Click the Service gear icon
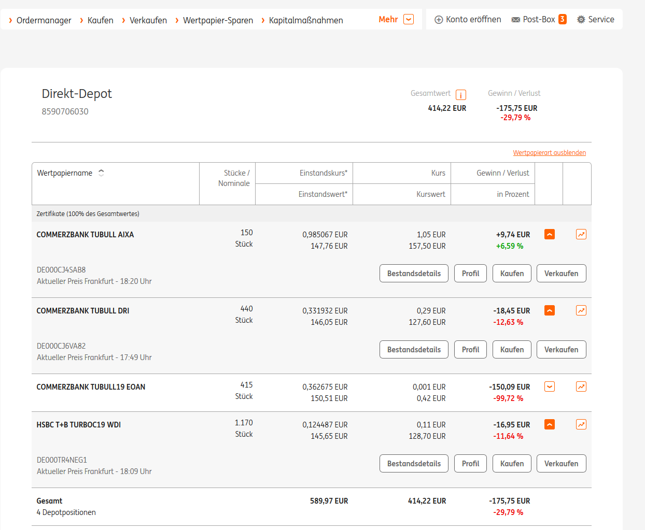 pyautogui.click(x=581, y=20)
